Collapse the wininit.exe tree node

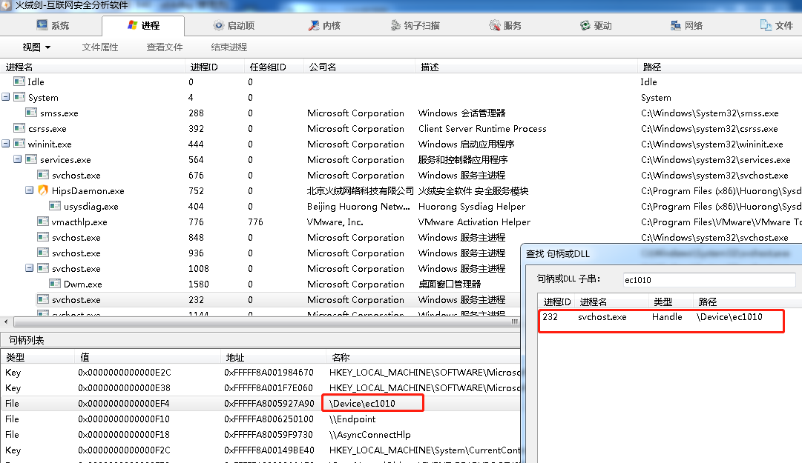6,144
